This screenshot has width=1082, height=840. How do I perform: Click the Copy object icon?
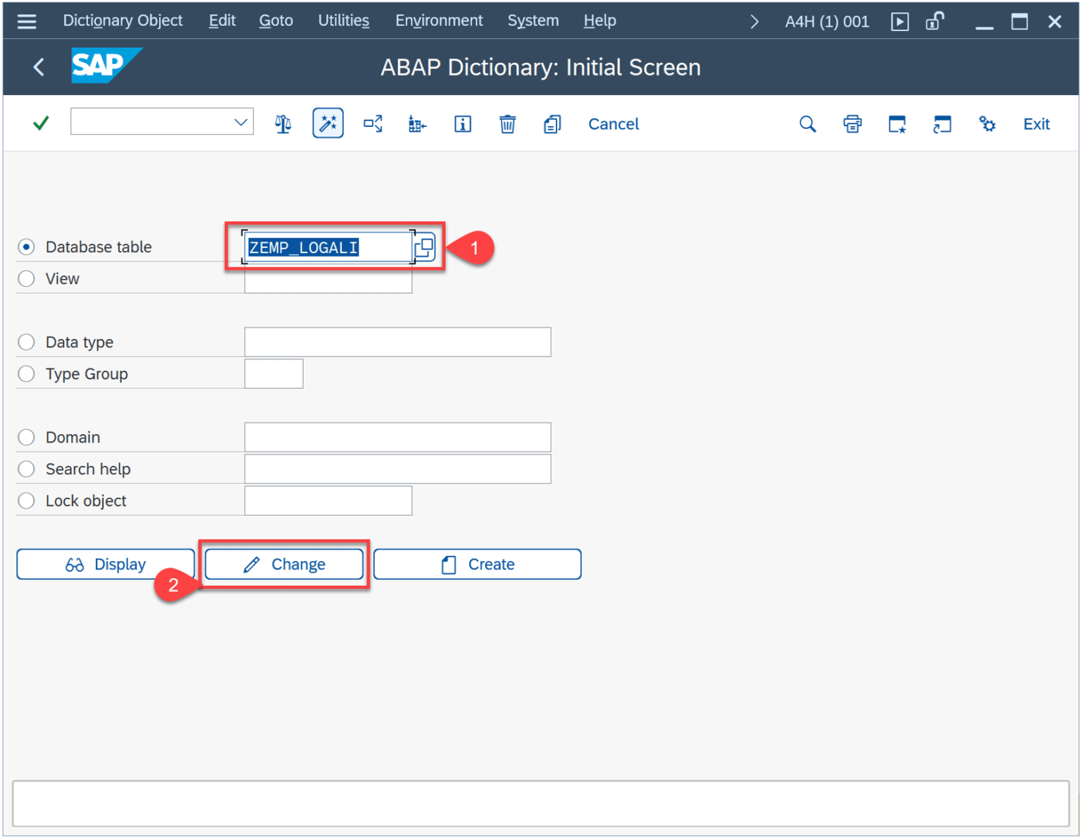tap(552, 124)
